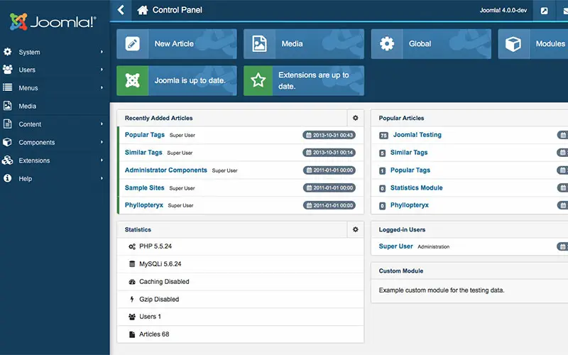
Task: Open the Administrator Components article link
Action: pos(166,170)
